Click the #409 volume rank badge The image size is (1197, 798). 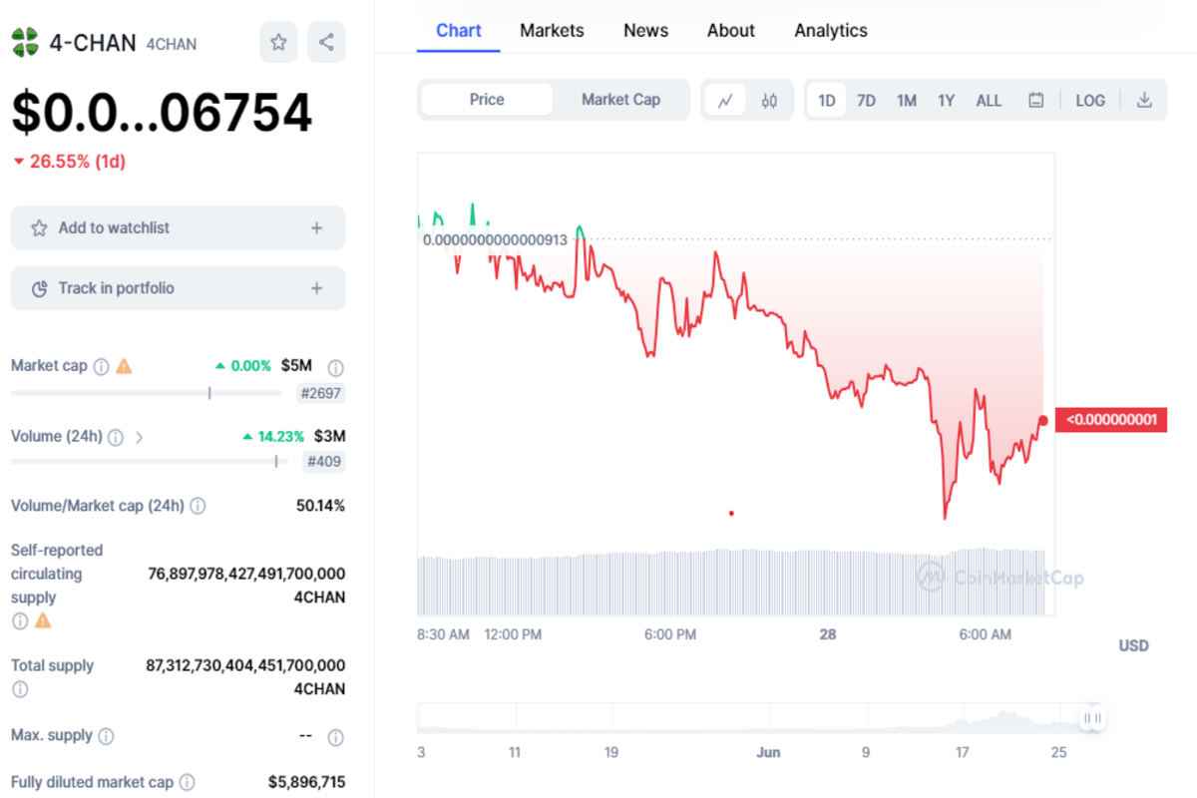324,462
